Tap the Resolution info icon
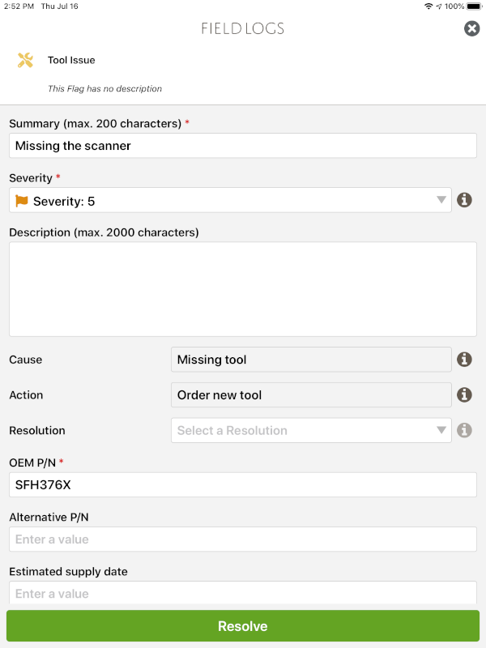The image size is (486, 648). (464, 430)
